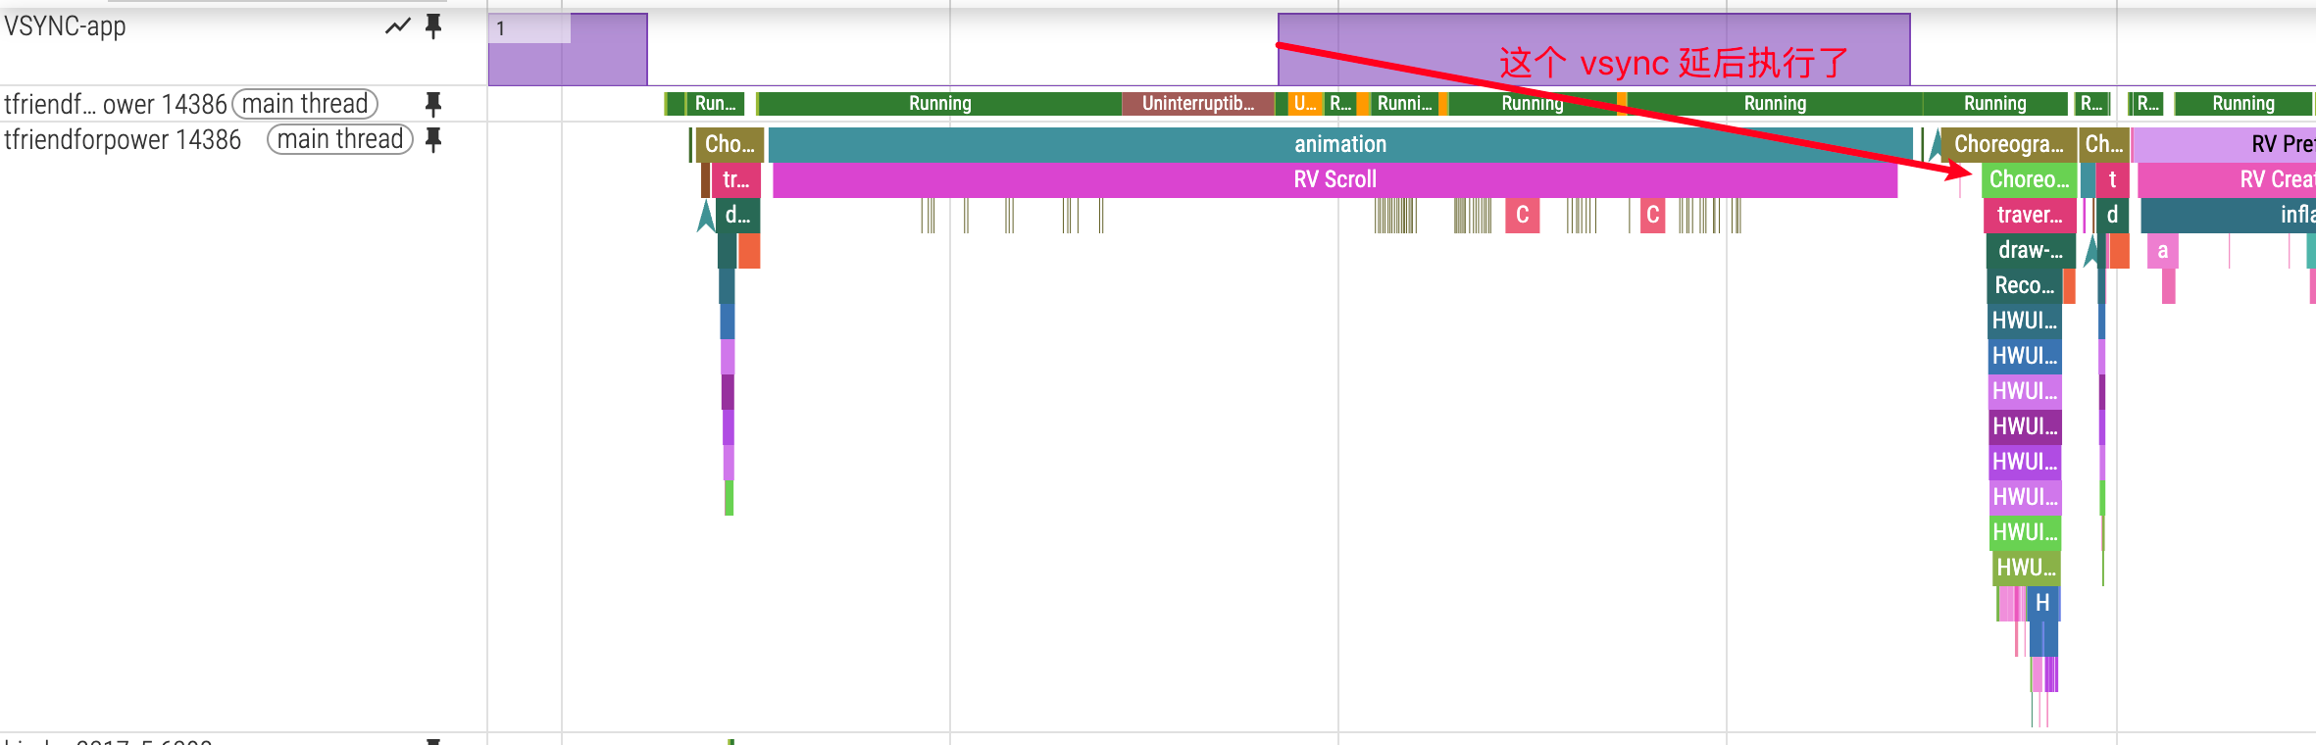Image resolution: width=2316 pixels, height=745 pixels.
Task: Select the green HWUI... slice
Action: (2025, 532)
